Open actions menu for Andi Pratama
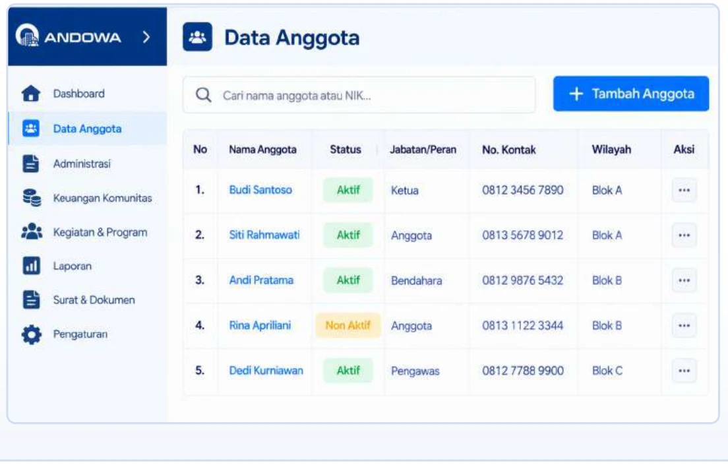728x465 pixels. (684, 280)
